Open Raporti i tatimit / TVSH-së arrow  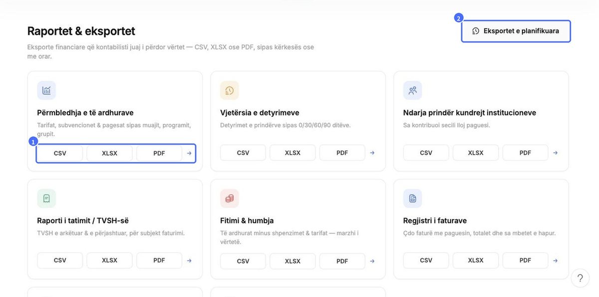tap(189, 261)
